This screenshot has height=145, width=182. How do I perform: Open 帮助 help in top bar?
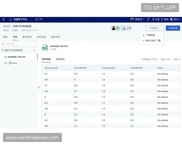[x=165, y=19]
